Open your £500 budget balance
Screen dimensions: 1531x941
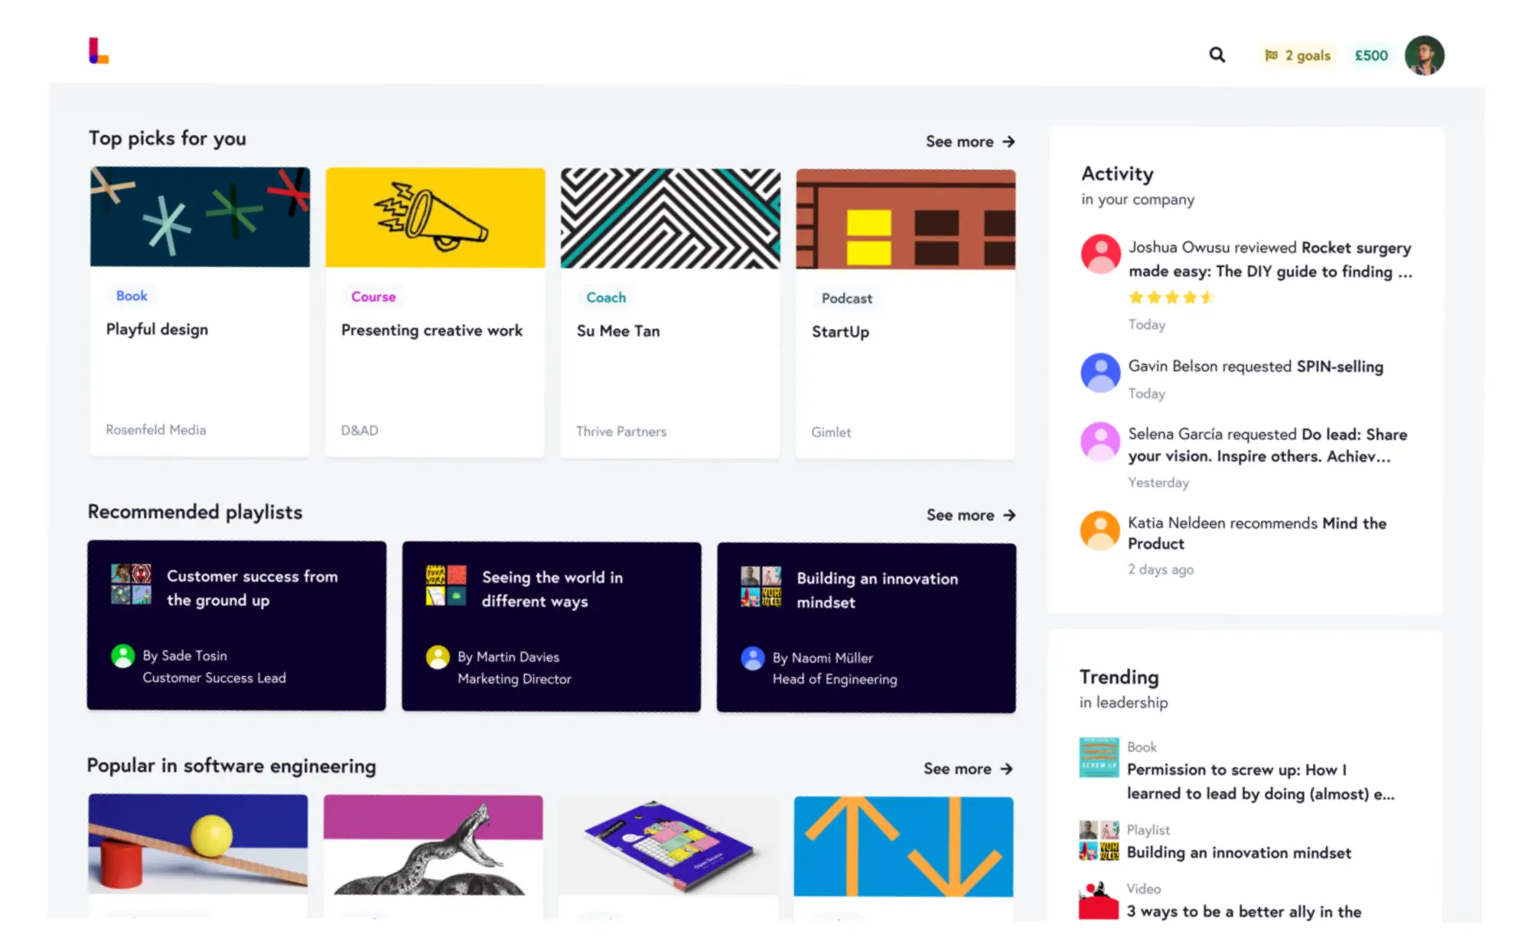(x=1370, y=55)
